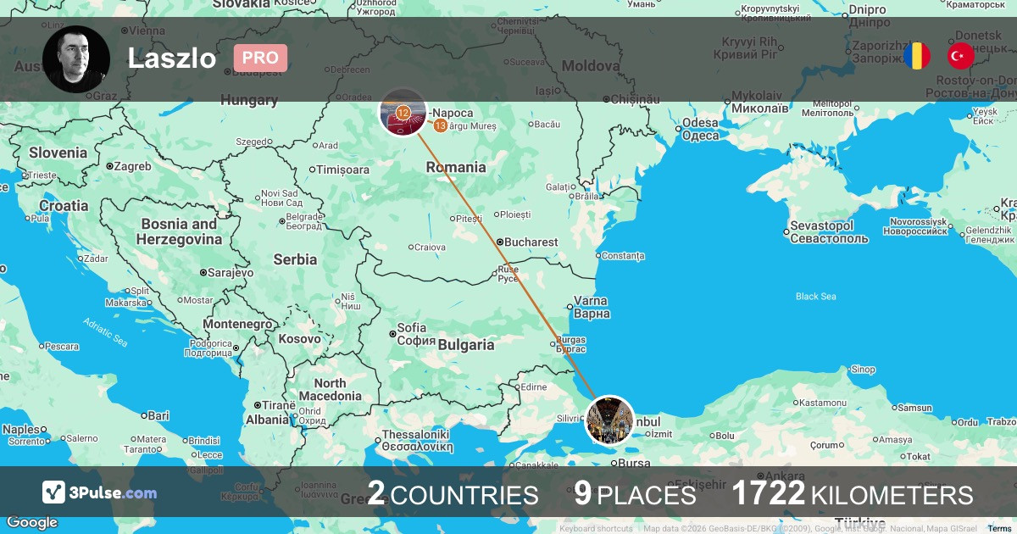Click the 3Pulse.com logo
The height and width of the screenshot is (534, 1017).
[x=99, y=492]
